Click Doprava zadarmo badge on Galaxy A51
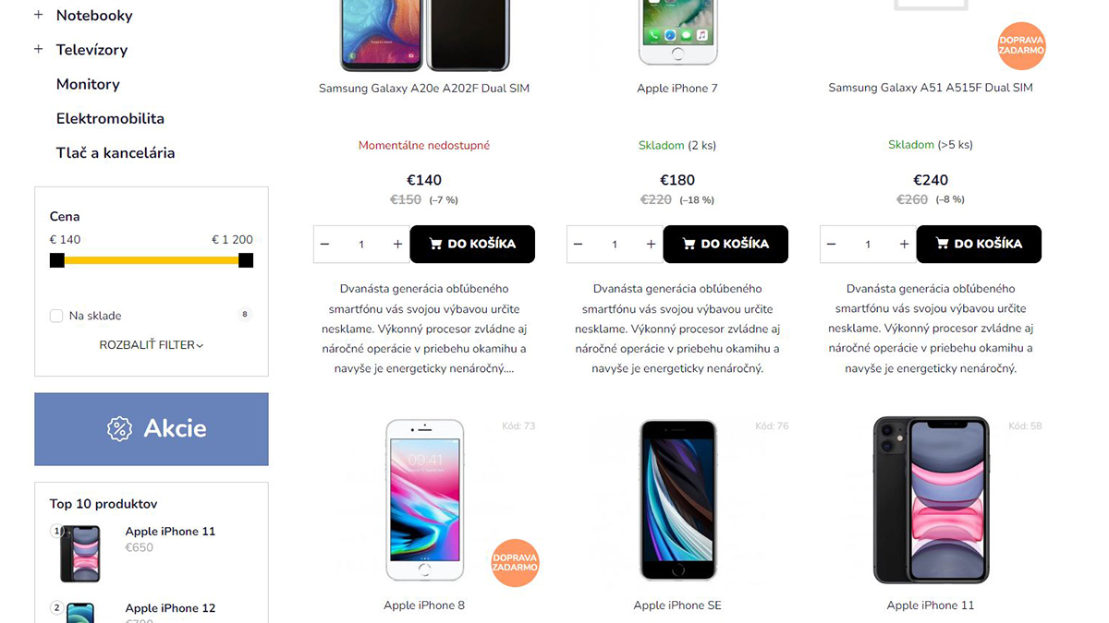This screenshot has height=623, width=1109. tap(1021, 45)
